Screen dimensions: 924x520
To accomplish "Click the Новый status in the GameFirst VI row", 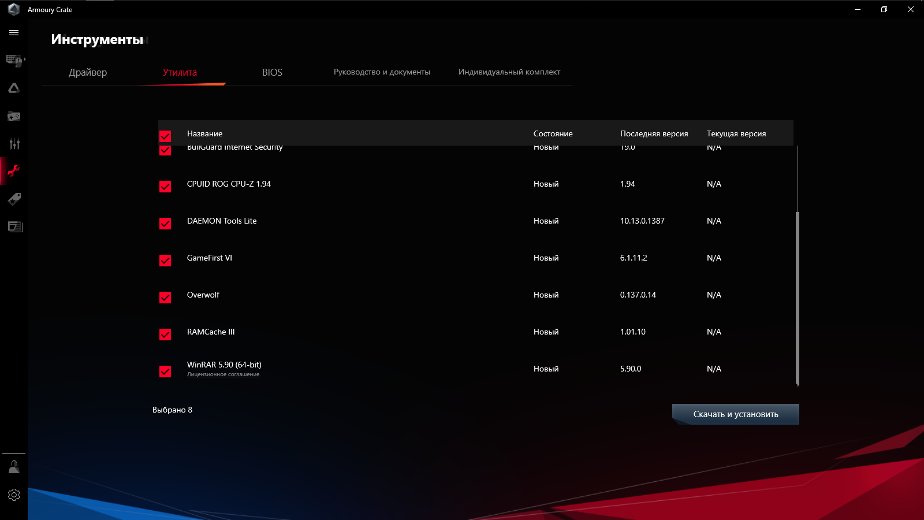I will pos(546,258).
